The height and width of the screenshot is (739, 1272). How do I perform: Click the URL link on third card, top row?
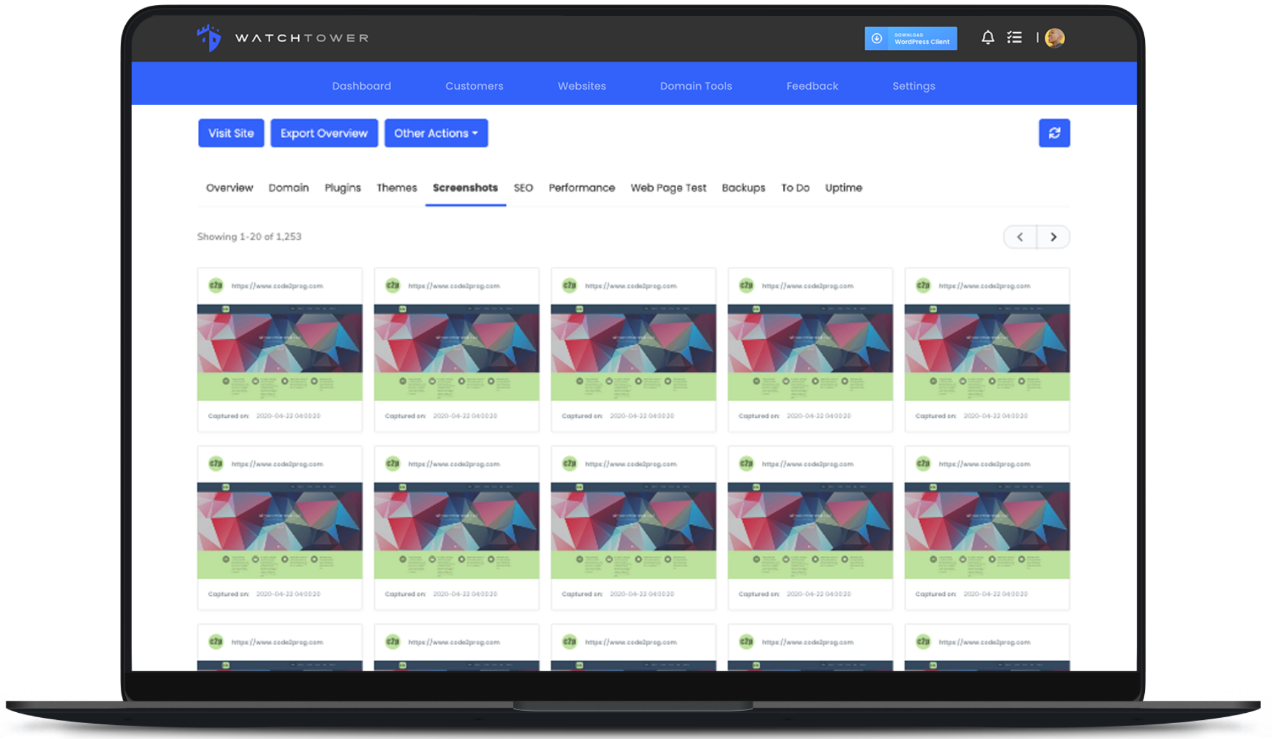[x=630, y=286]
